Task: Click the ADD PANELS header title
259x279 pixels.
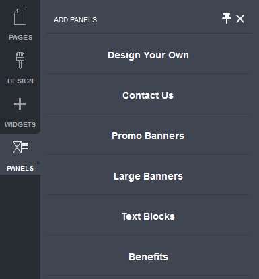Action: (75, 20)
